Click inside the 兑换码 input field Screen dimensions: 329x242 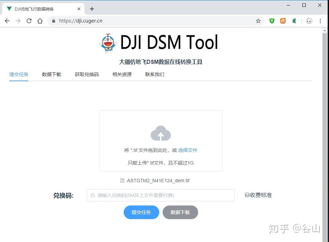point(161,195)
